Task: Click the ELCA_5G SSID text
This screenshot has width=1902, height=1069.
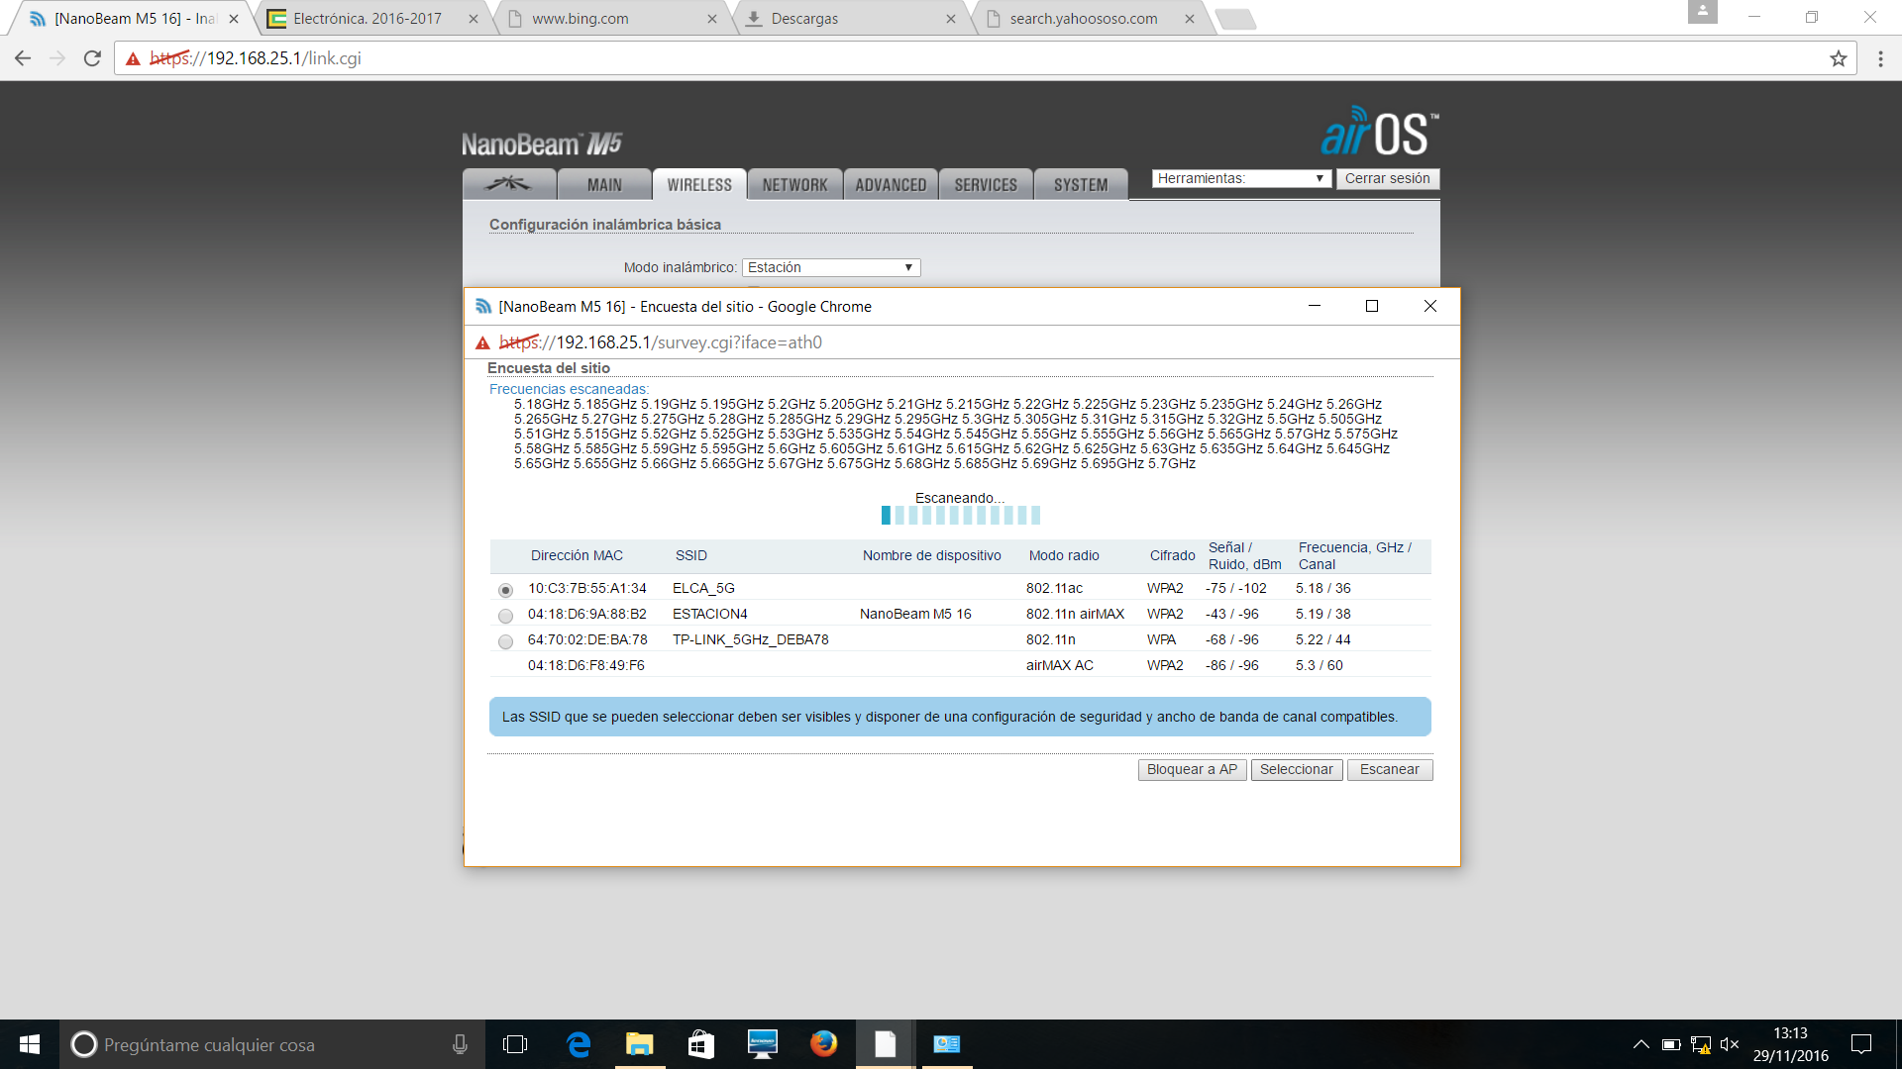Action: 703,588
